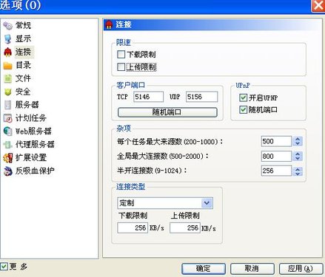This screenshot has height=277, width=325.
Task: Open 反吸血保护 page
Action: click(35, 171)
